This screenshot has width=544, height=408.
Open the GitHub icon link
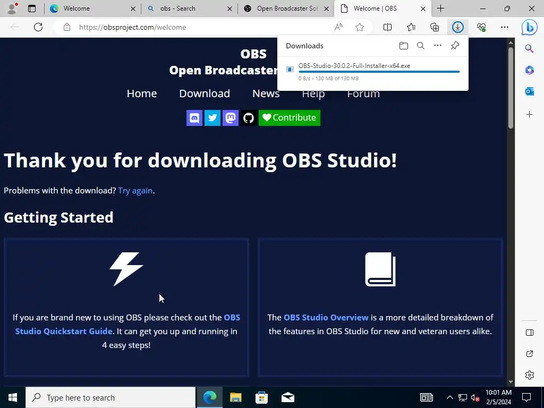[249, 117]
